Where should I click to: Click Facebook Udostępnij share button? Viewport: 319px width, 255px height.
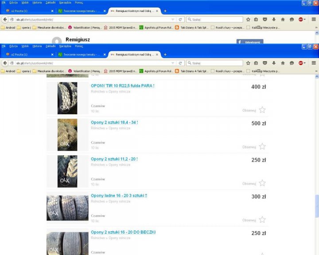pos(249,42)
